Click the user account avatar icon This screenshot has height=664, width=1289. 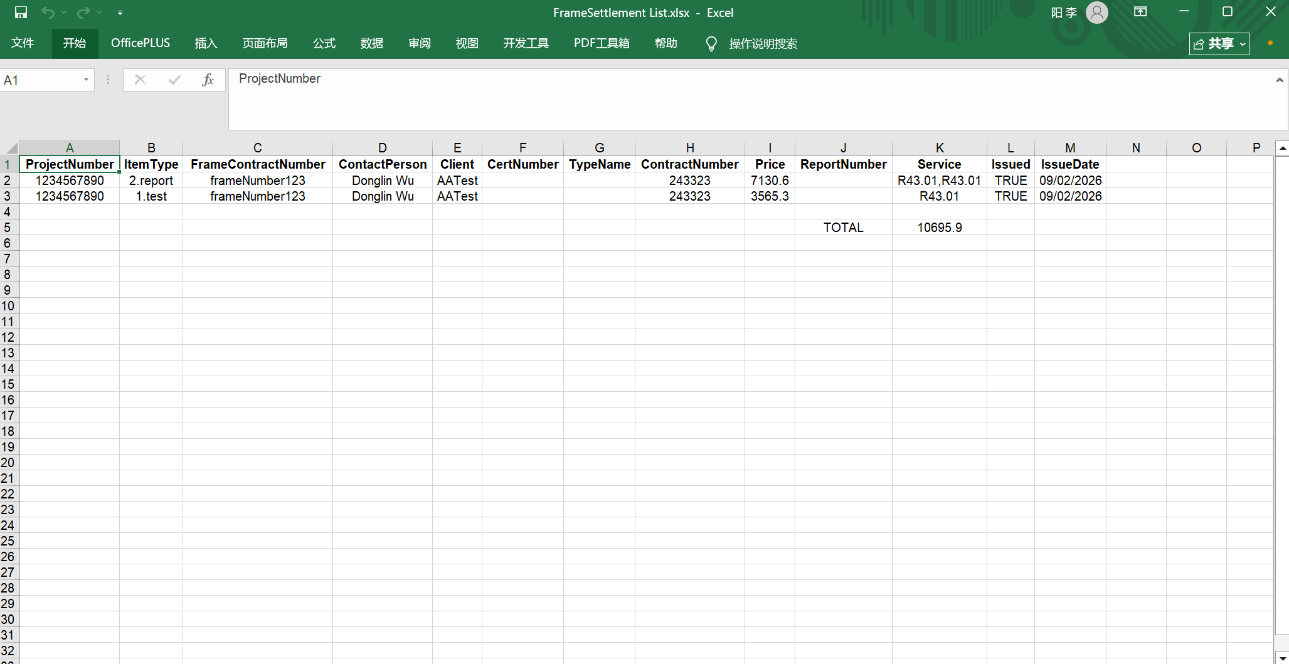click(x=1096, y=13)
